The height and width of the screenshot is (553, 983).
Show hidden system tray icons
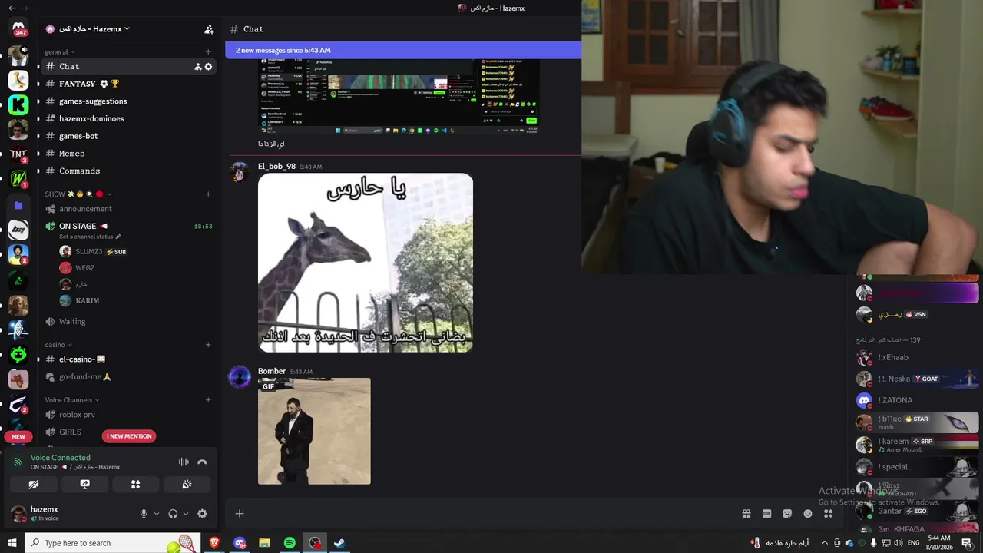tap(825, 543)
